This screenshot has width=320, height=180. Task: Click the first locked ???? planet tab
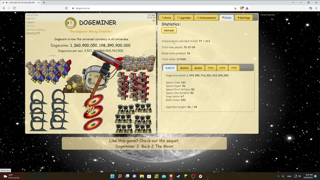tap(210, 68)
